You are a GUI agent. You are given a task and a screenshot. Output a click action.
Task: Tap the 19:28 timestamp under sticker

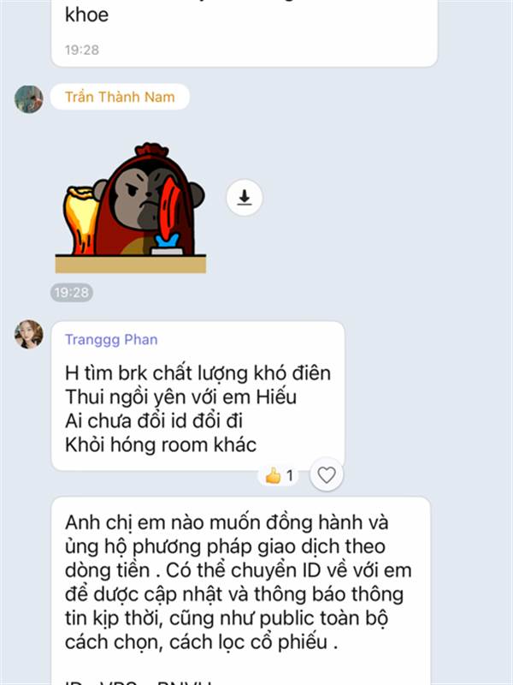(72, 292)
